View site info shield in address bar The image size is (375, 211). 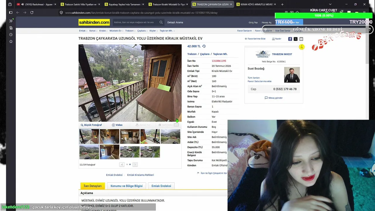click(x=61, y=13)
